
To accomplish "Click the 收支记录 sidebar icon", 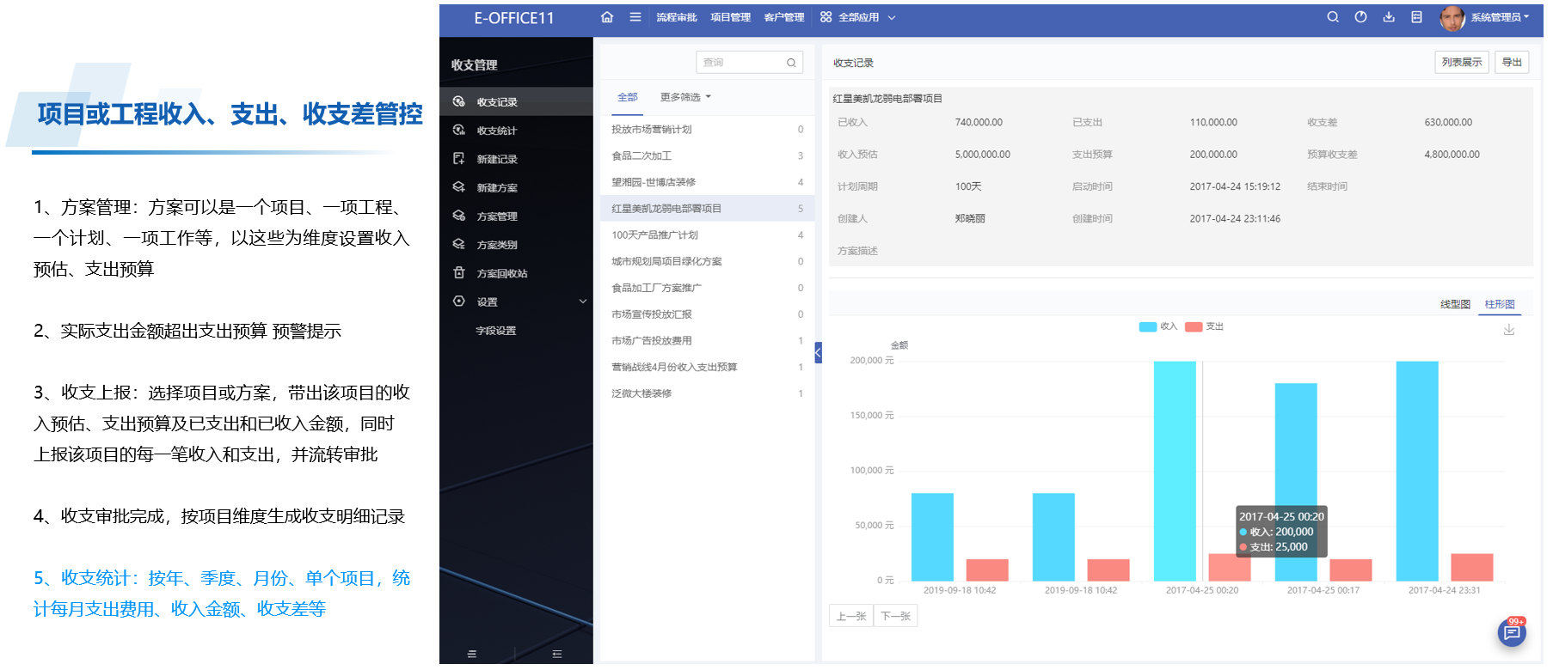I will (x=459, y=101).
